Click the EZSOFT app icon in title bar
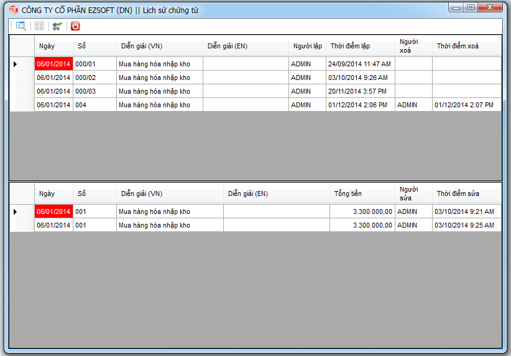 pos(14,10)
